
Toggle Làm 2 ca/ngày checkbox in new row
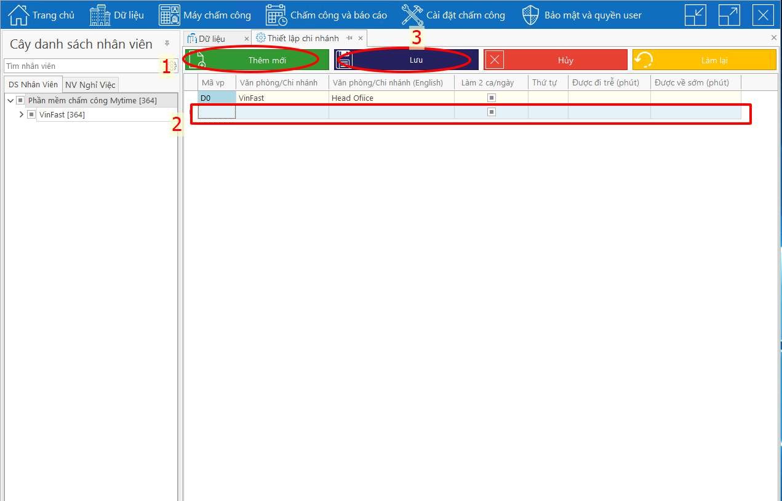[x=491, y=112]
